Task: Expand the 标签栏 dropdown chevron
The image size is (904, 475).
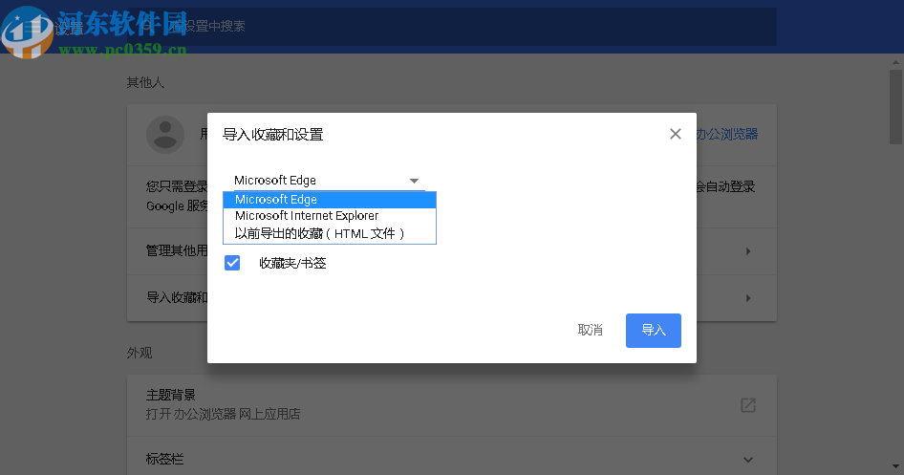Action: tap(748, 460)
